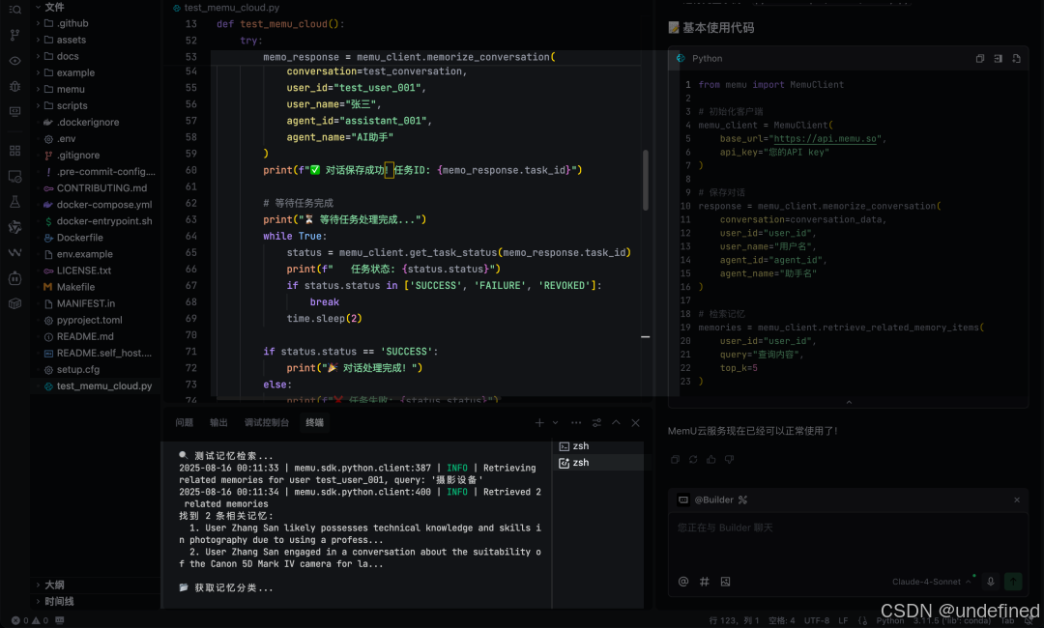Open terminal panel more actions (ellipsis)
1044x628 pixels.
pyautogui.click(x=576, y=422)
